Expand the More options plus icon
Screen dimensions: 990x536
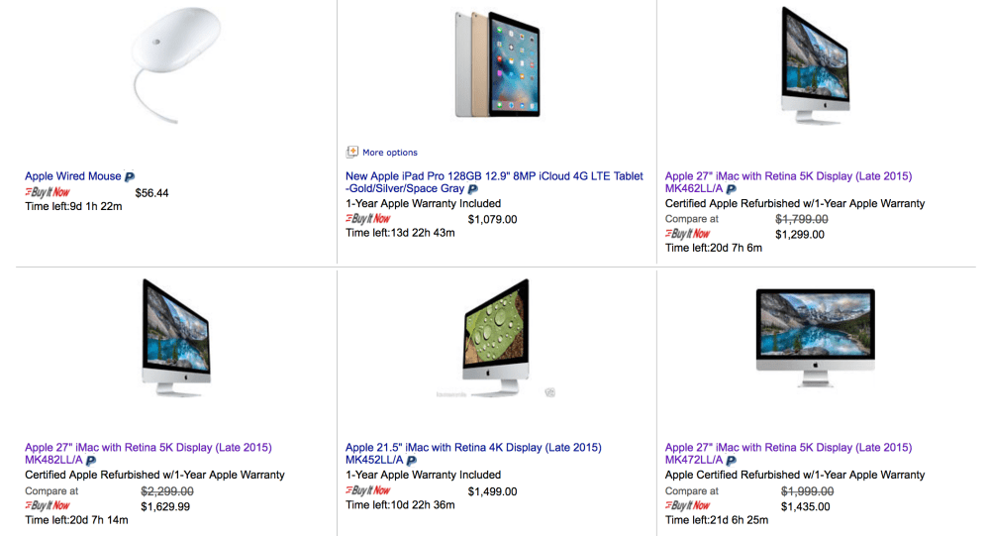pyautogui.click(x=351, y=153)
